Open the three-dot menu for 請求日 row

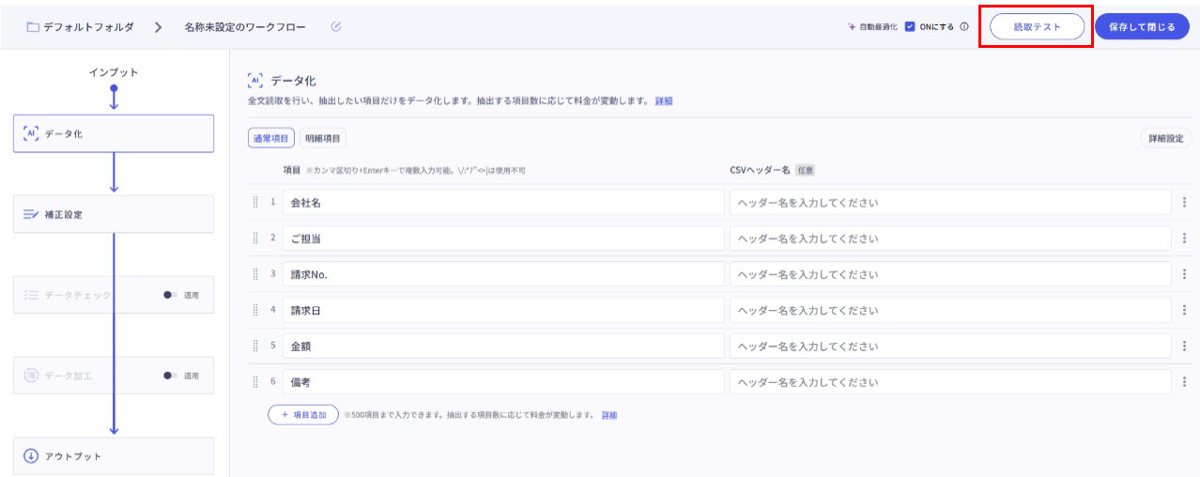pos(1184,310)
